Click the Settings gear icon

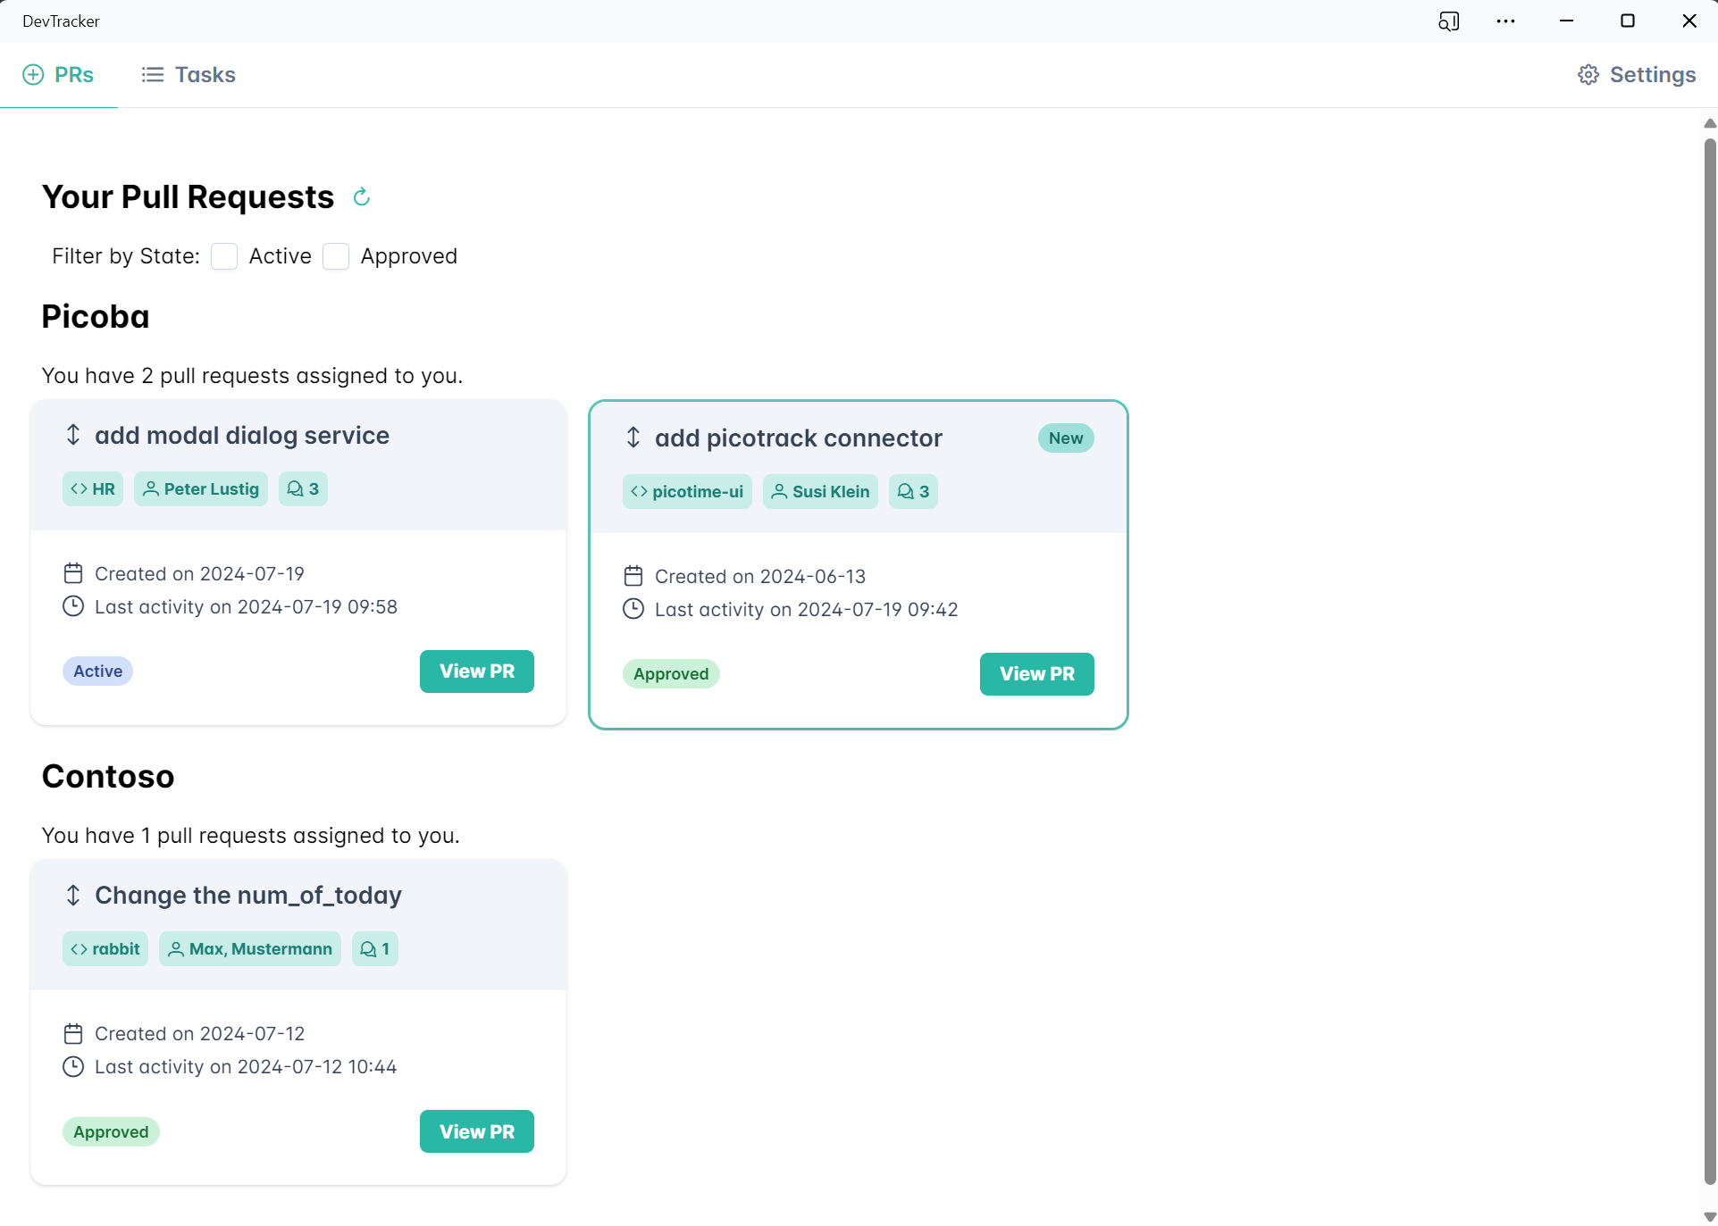coord(1588,75)
